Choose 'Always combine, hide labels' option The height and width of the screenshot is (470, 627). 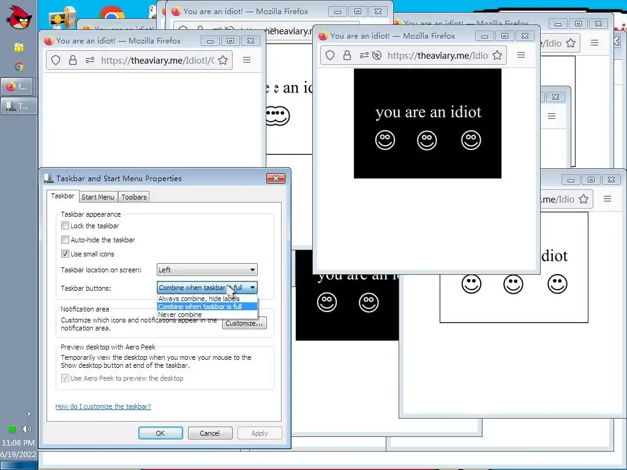(x=207, y=299)
